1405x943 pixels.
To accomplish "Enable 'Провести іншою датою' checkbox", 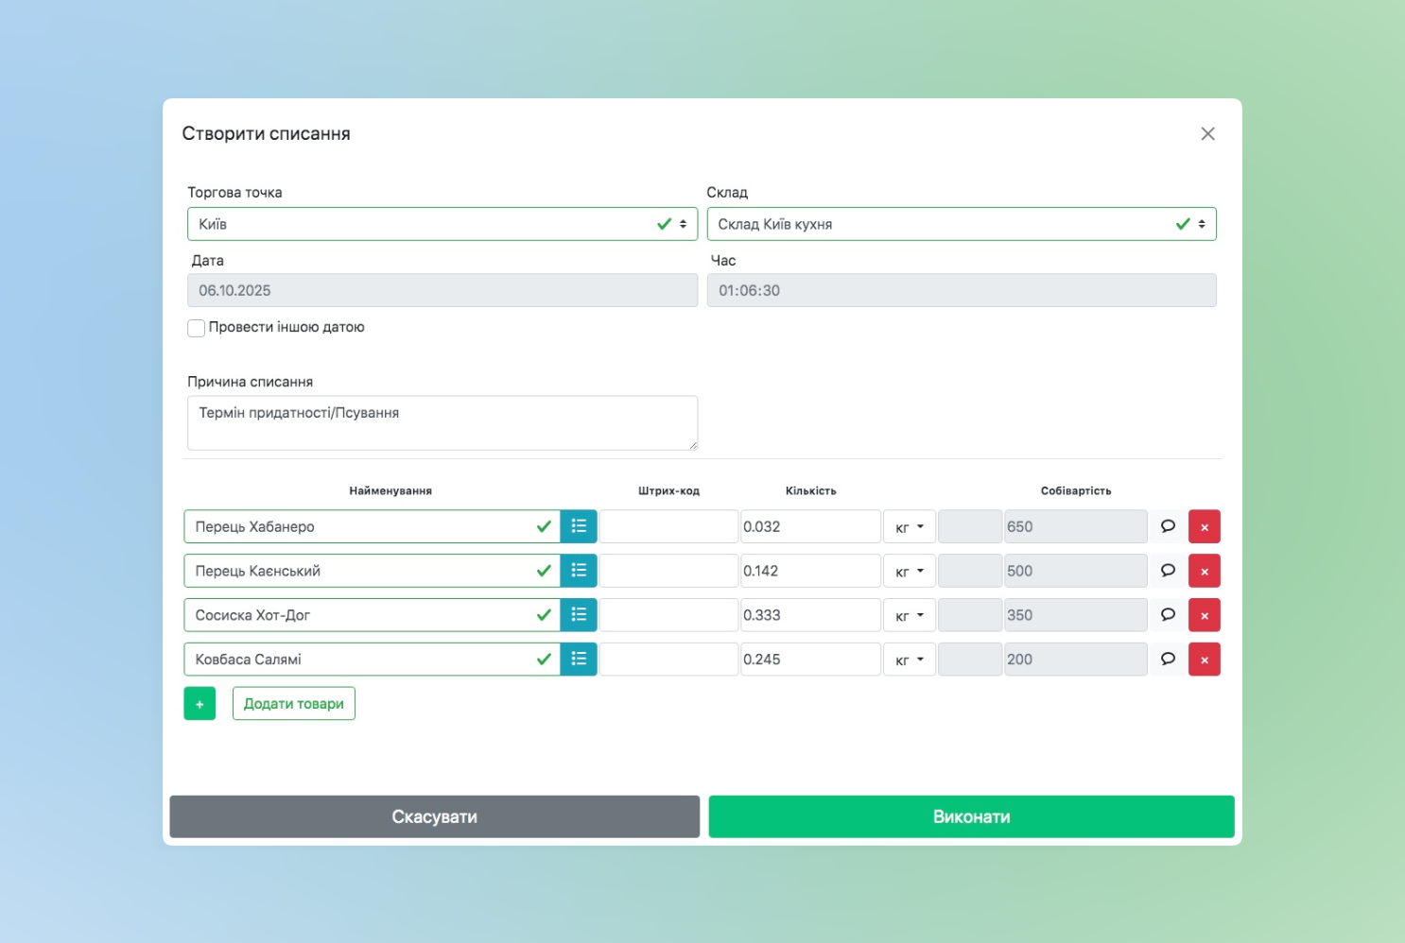I will point(197,328).
